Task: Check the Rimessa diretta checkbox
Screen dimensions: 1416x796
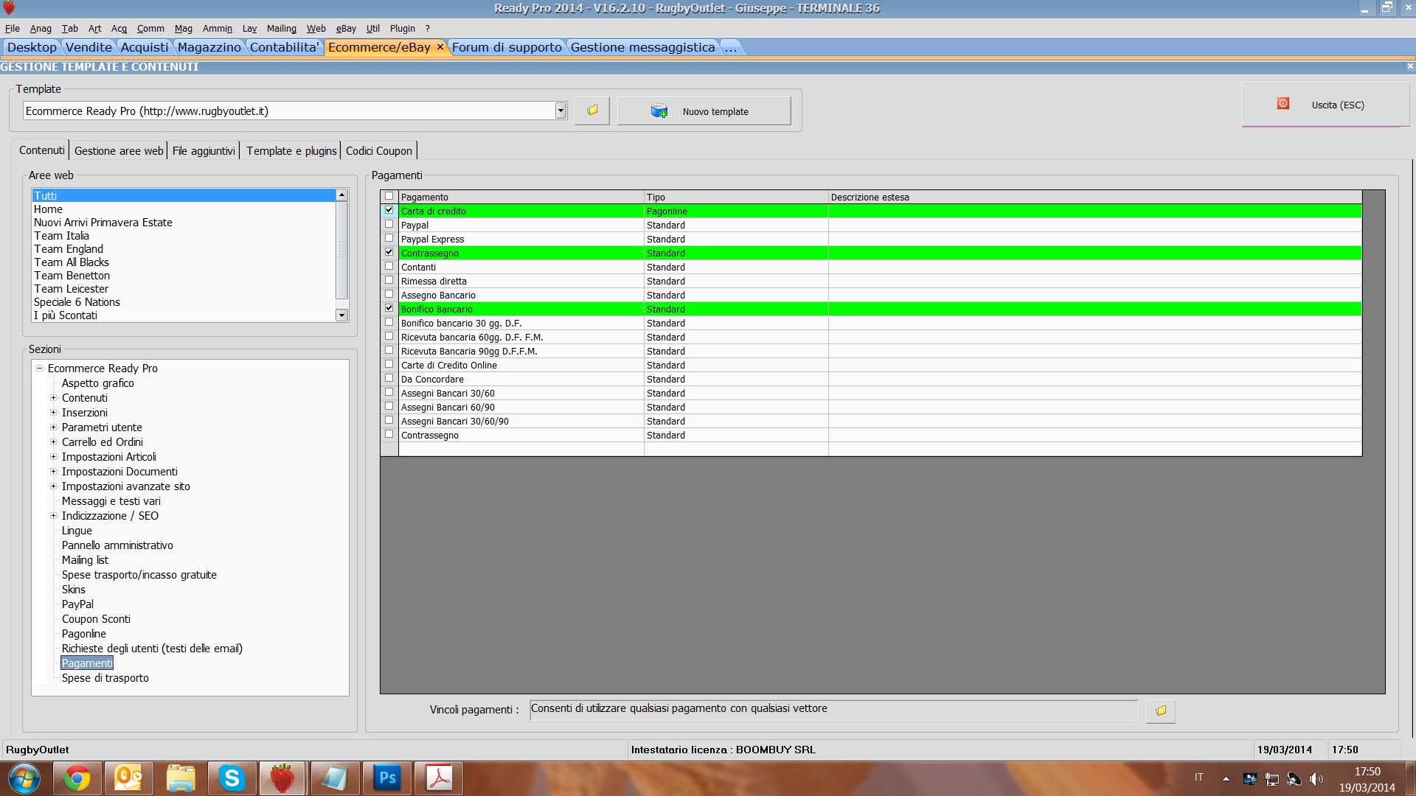Action: pyautogui.click(x=389, y=280)
